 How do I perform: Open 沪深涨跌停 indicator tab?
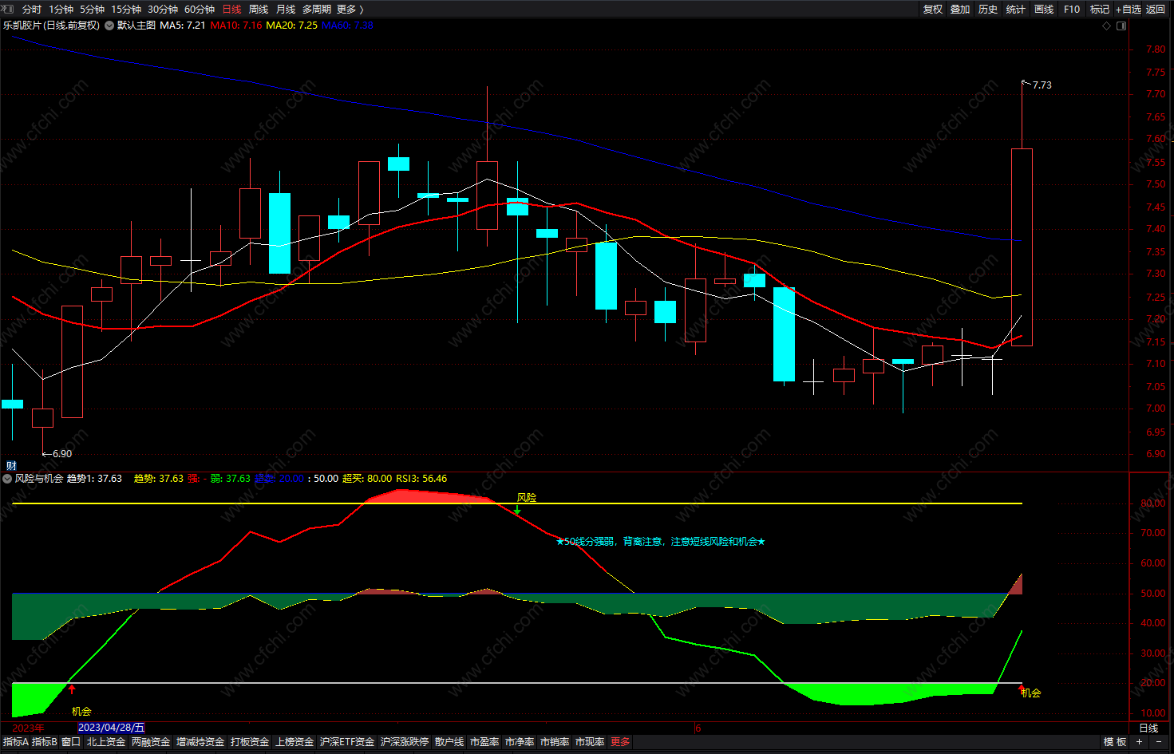[x=405, y=742]
